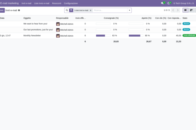Click the total 13,33 replied average
The width and height of the screenshot is (196, 130).
[178, 42]
